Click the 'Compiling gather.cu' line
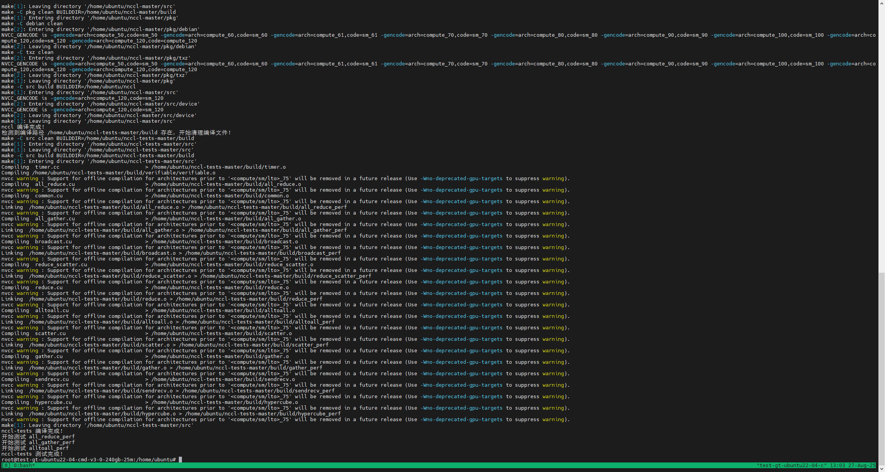The height and width of the screenshot is (472, 885). [x=145, y=356]
